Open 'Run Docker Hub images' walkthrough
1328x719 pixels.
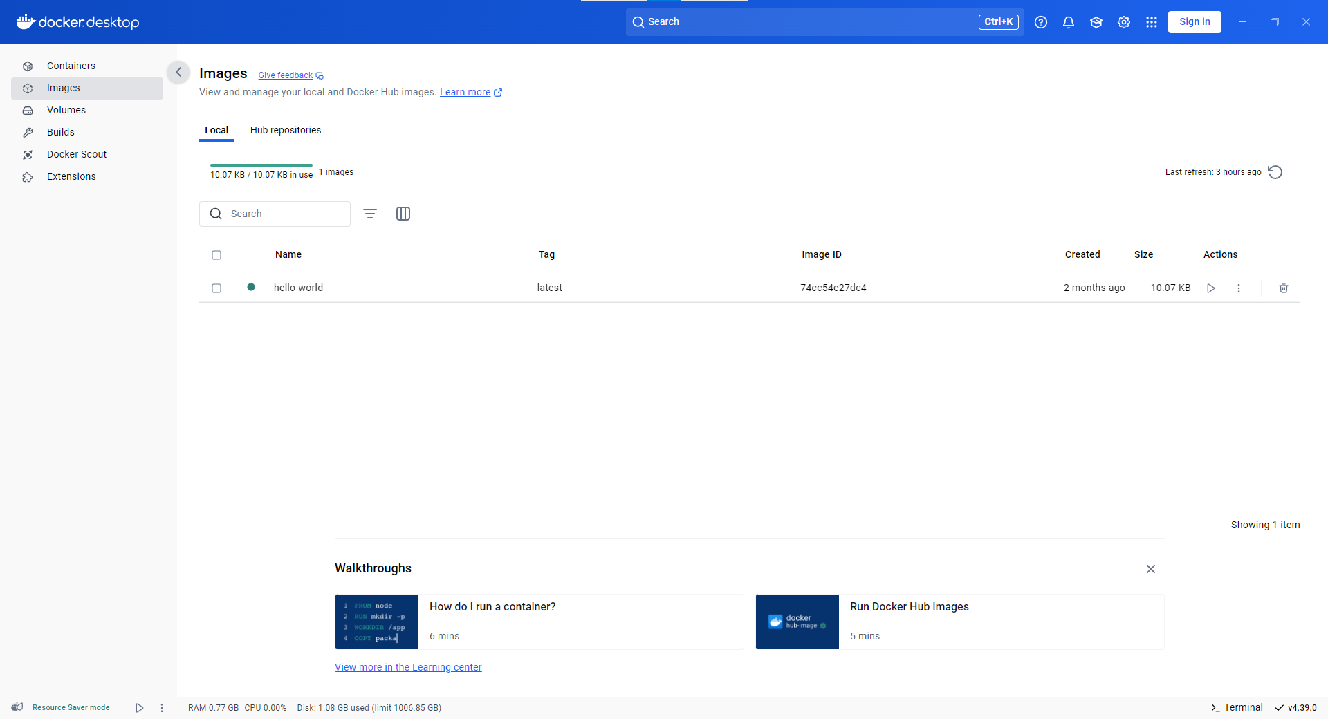[x=960, y=622]
